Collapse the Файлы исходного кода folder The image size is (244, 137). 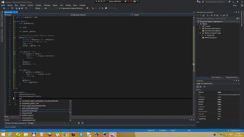200,33
